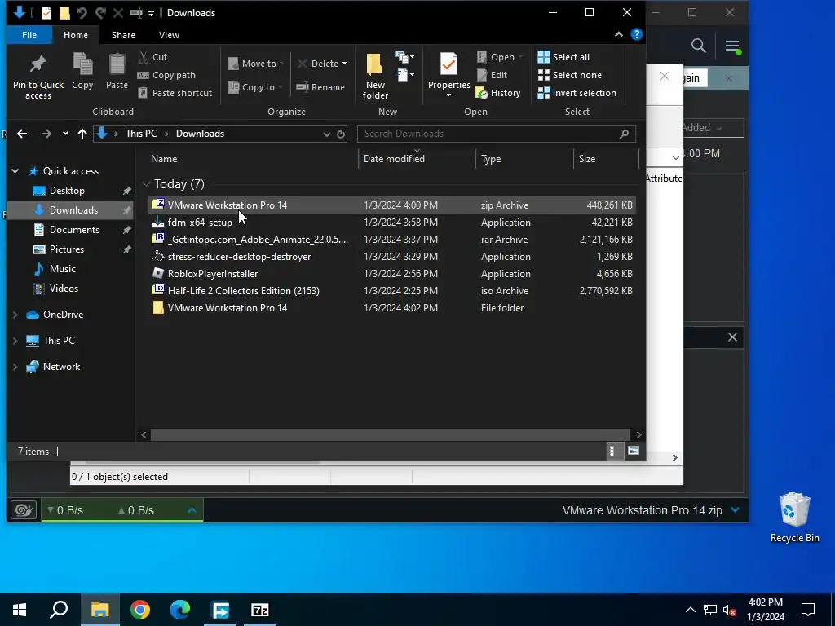Screen dimensions: 835x626
Task: Expand the Easy access dropdown
Action: (404, 75)
